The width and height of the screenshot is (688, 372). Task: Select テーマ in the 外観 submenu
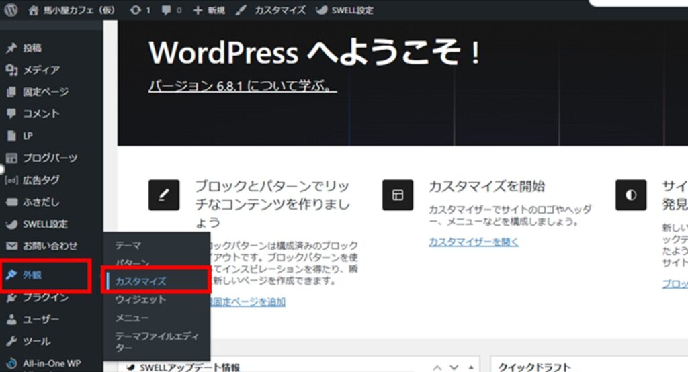[128, 246]
